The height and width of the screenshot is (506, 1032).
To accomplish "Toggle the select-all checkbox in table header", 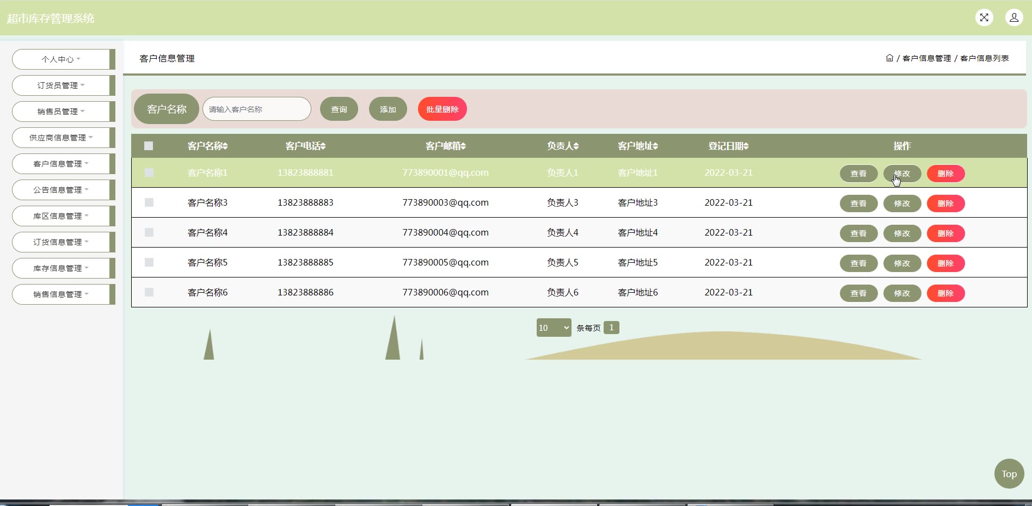I will click(149, 146).
